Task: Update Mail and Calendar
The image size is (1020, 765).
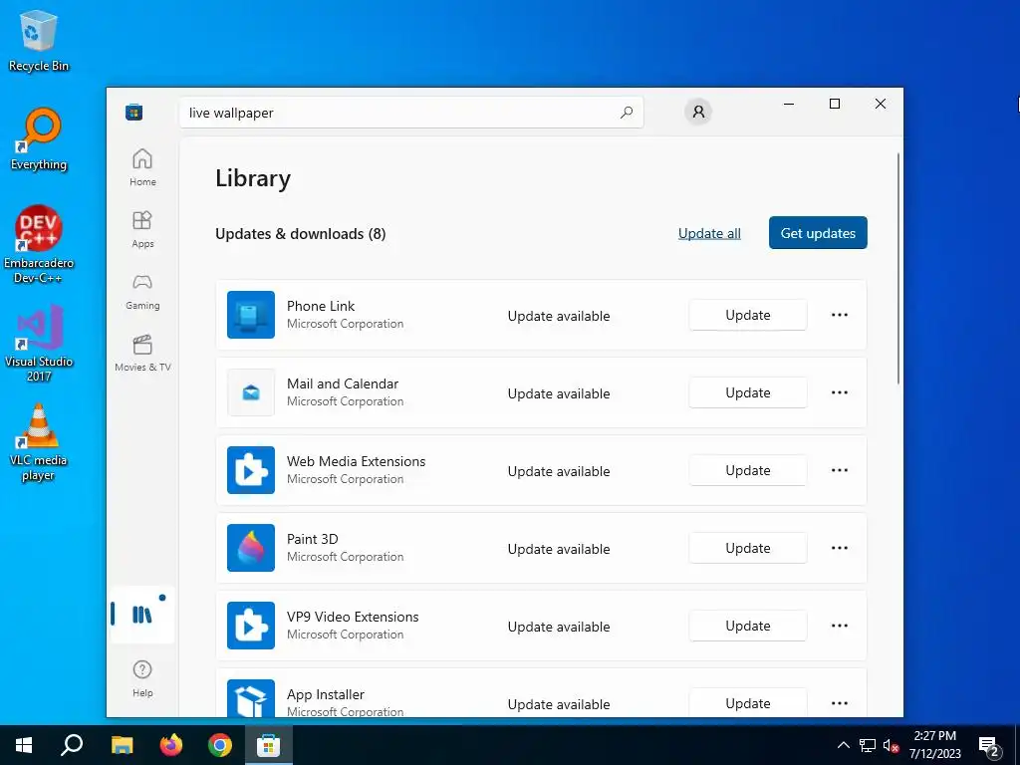Action: [748, 392]
